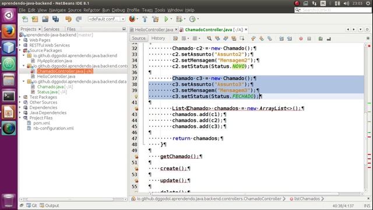373x210 pixels.
Task: Click the Comment editor toolbar icon
Action: (x=321, y=38)
